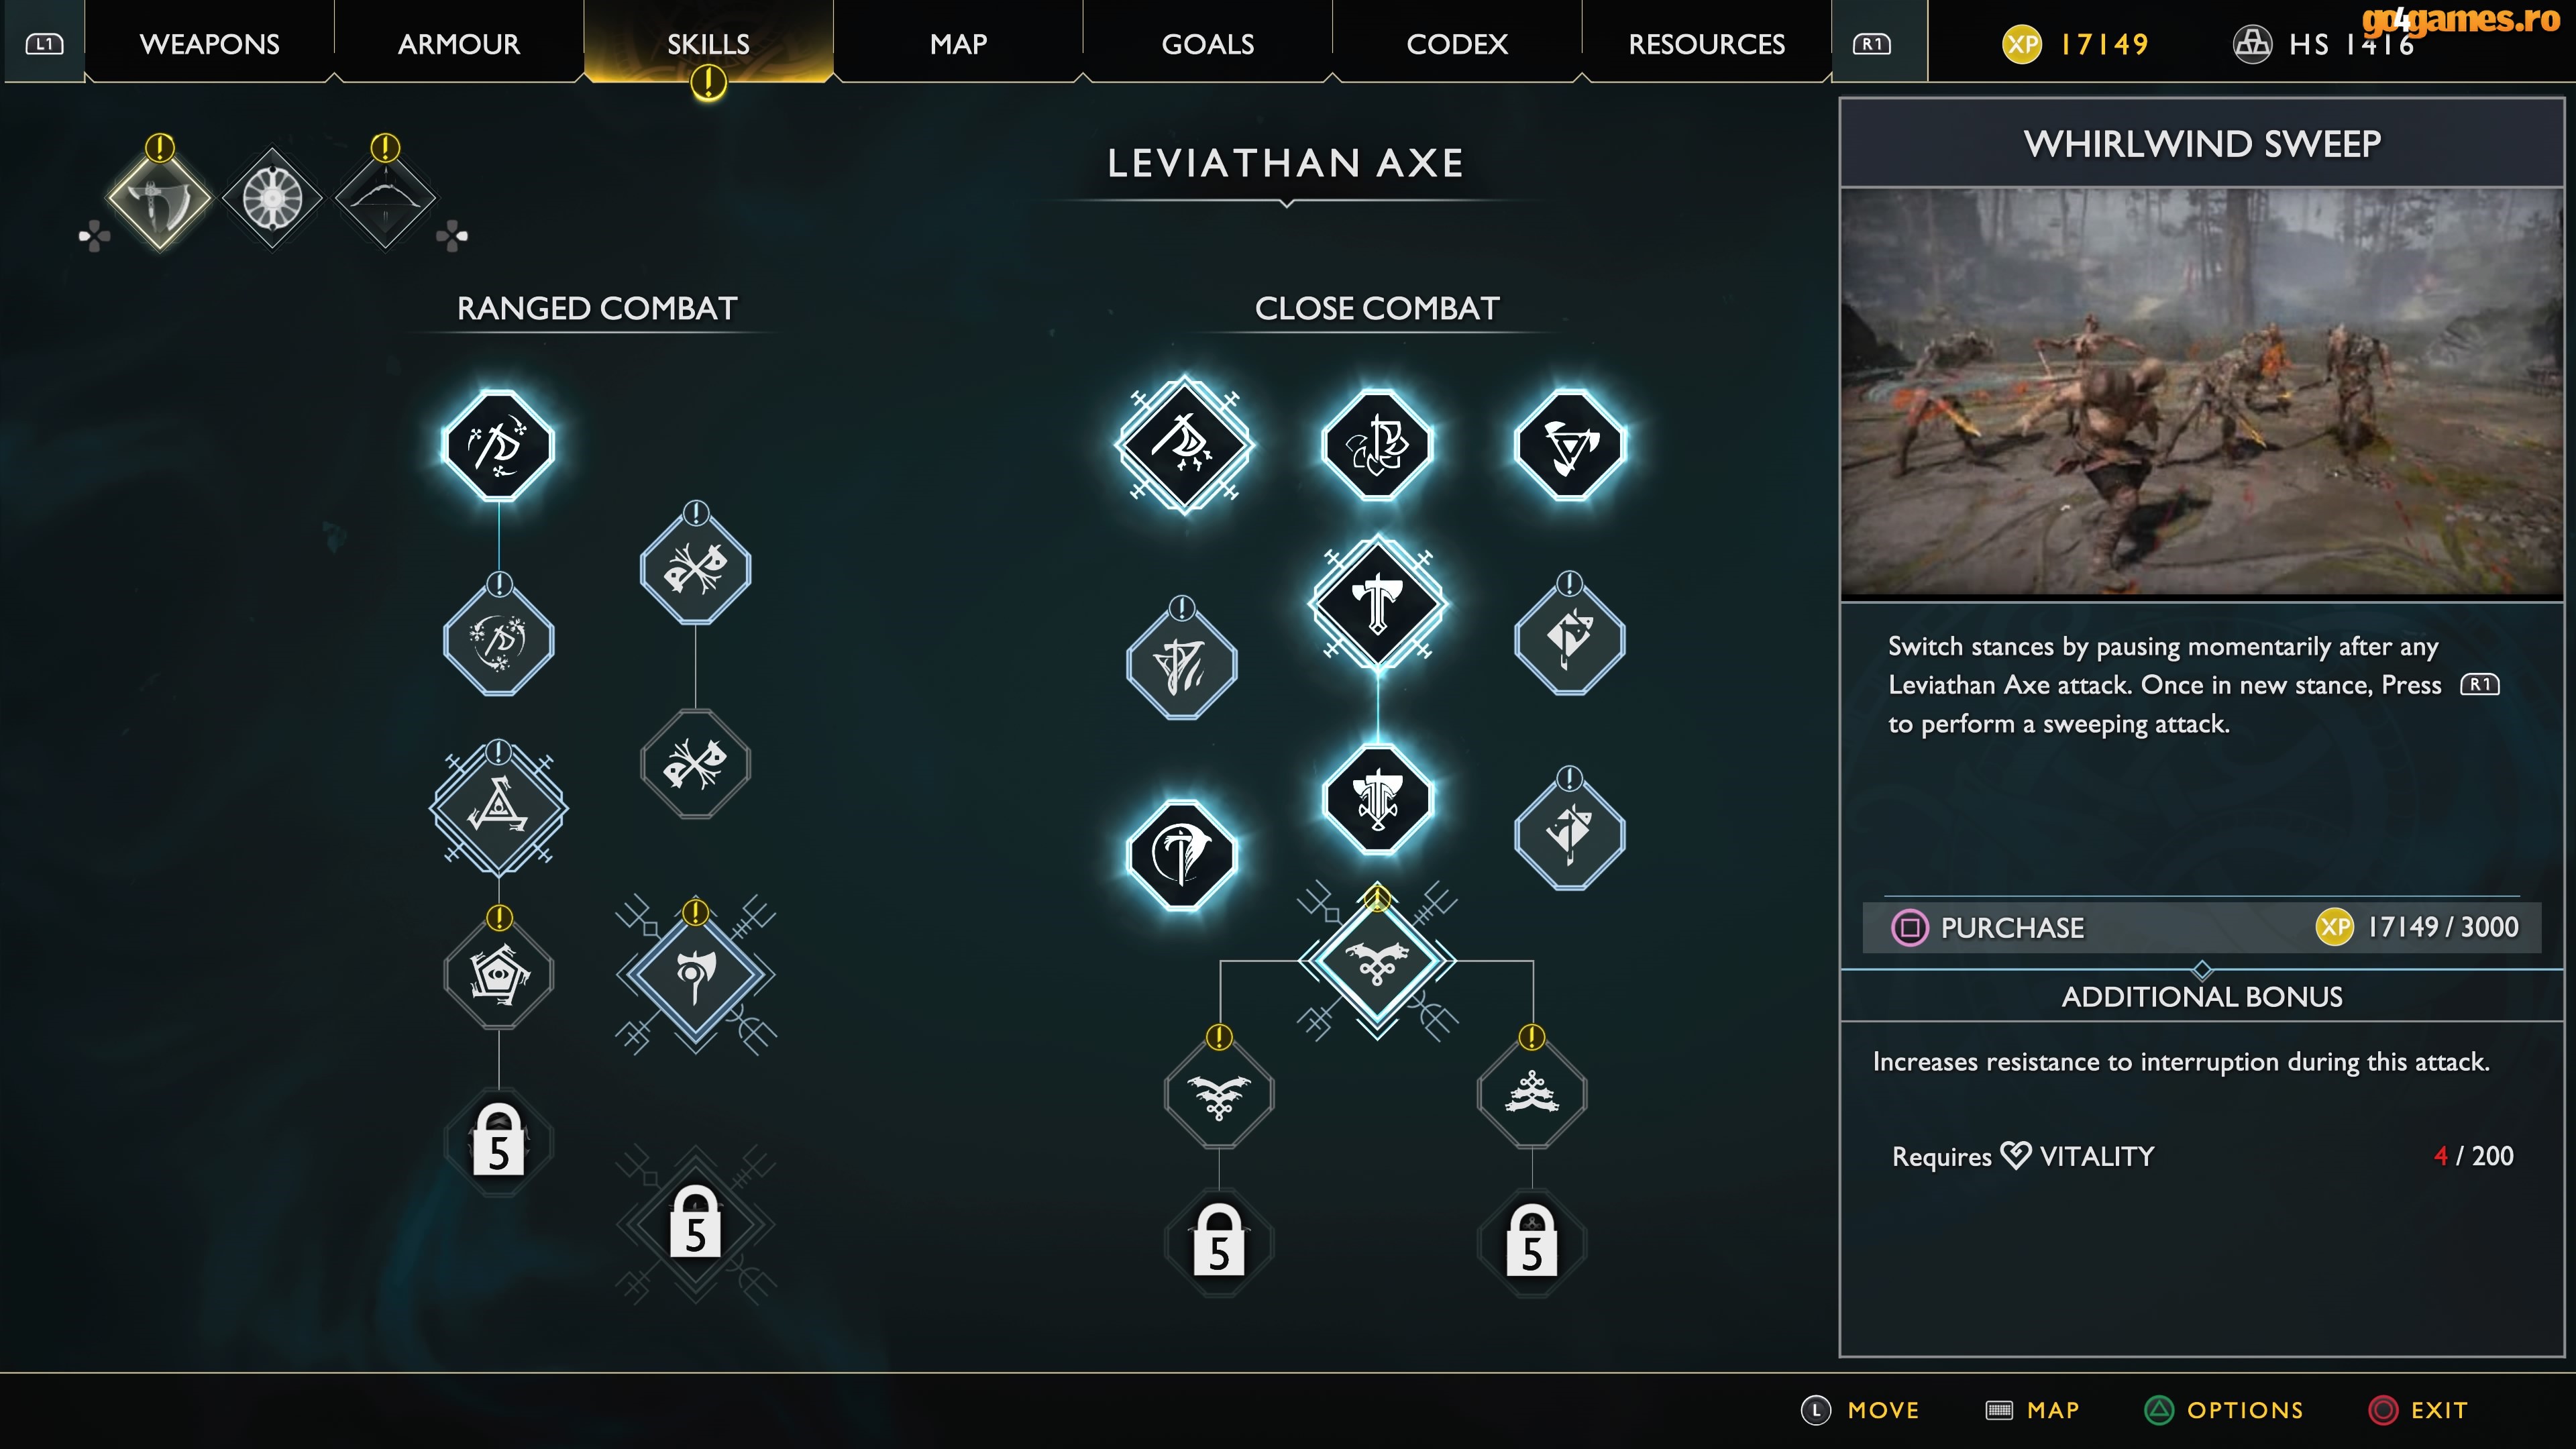Screen dimensions: 2576x1449
Task: Select the centre T-shaped axe skill in Close Combat
Action: click(x=1377, y=602)
